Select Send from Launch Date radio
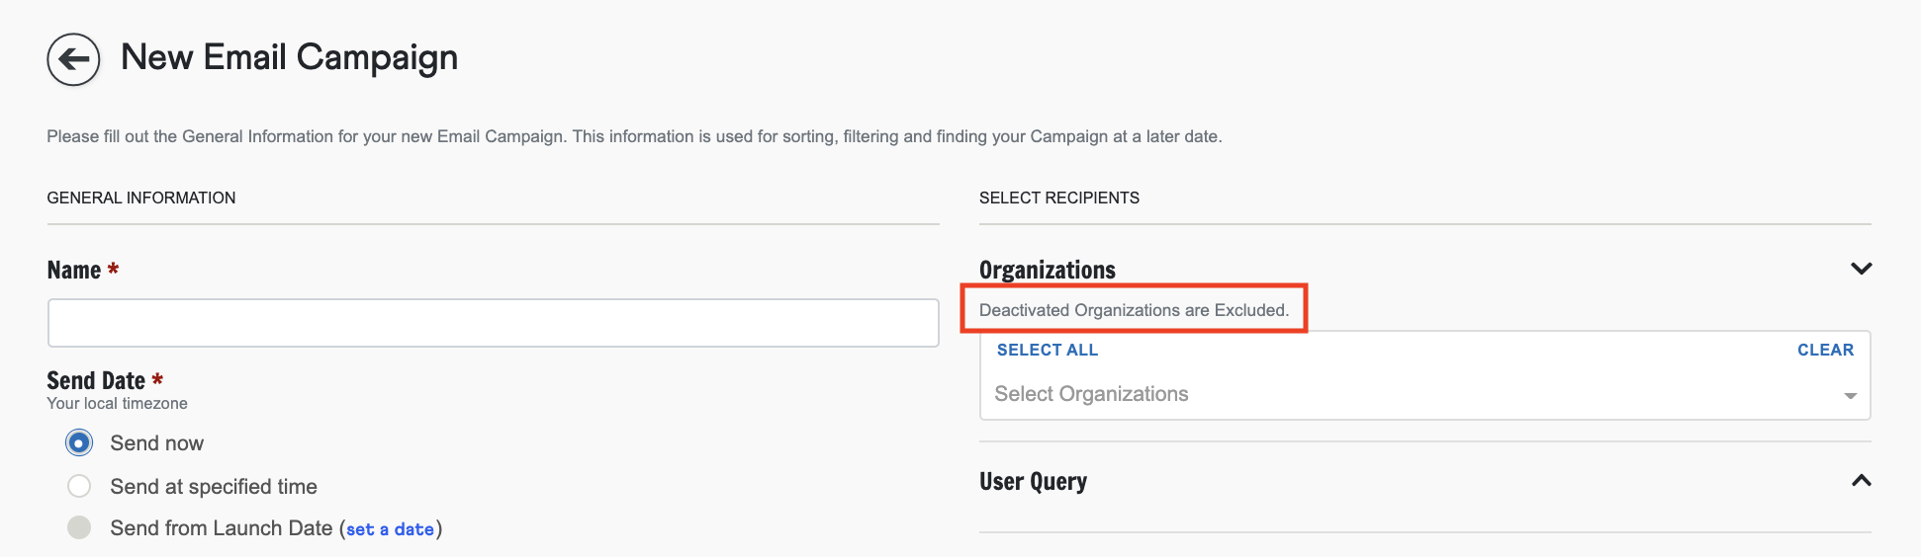1921x557 pixels. point(79,527)
